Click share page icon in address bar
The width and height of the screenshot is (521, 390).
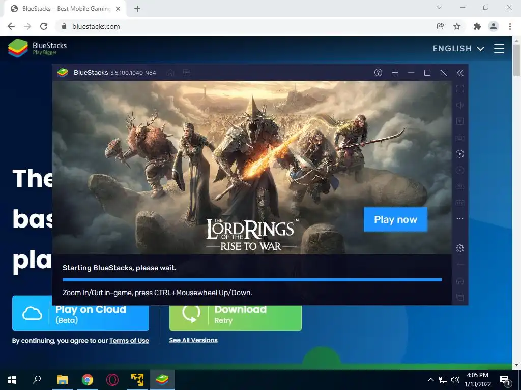(441, 26)
